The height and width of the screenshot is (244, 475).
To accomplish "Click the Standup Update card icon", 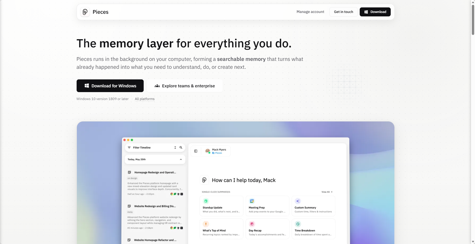I will [206, 201].
